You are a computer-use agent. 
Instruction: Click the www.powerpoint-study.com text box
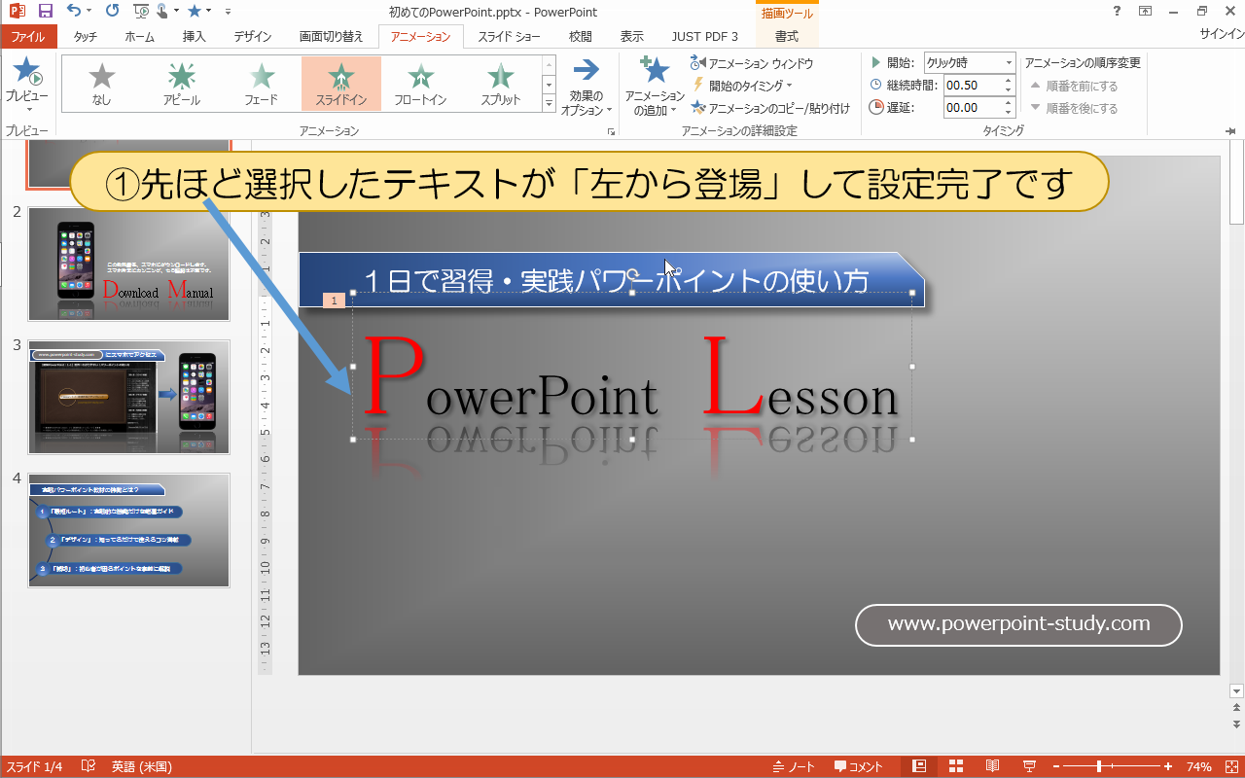(x=1018, y=624)
